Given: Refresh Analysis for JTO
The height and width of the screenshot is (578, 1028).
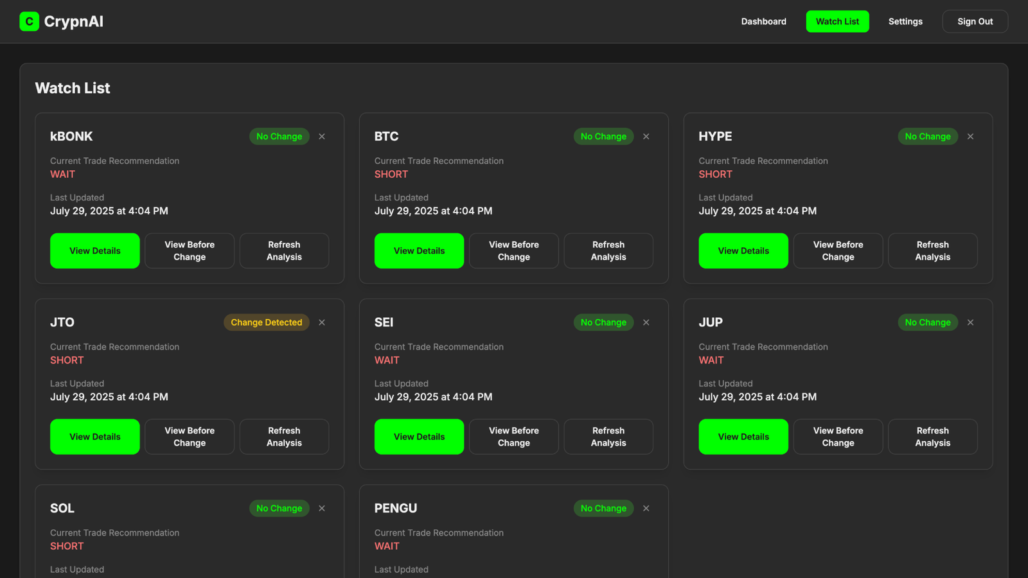Looking at the screenshot, I should (x=284, y=437).
